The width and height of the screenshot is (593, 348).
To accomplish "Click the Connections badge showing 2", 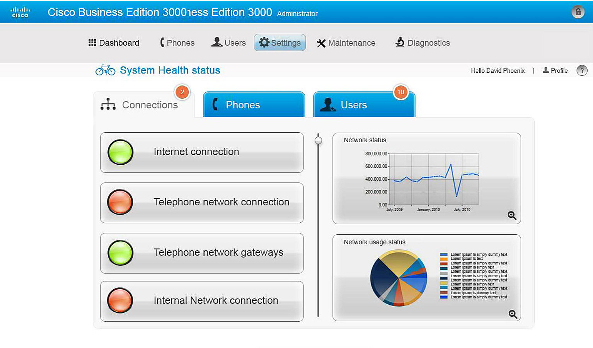I will click(182, 92).
